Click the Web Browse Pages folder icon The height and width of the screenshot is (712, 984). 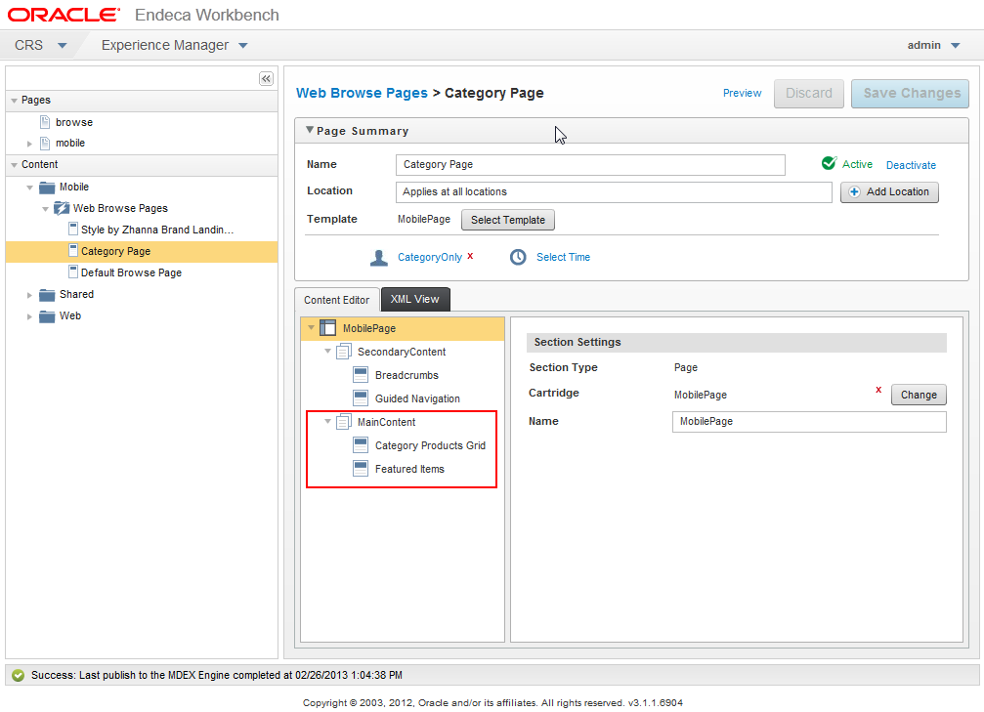pyautogui.click(x=61, y=208)
